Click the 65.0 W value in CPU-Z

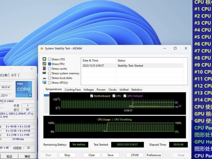tap(6, 87)
